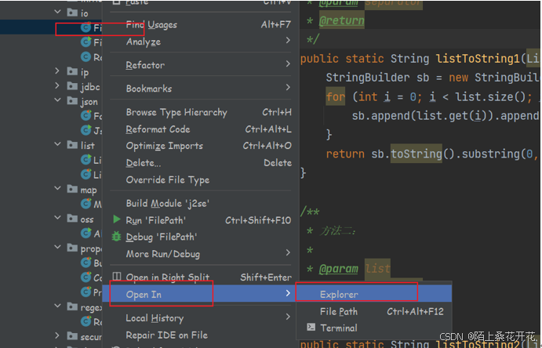The height and width of the screenshot is (348, 542).
Task: Select the io folder icon
Action: point(72,13)
